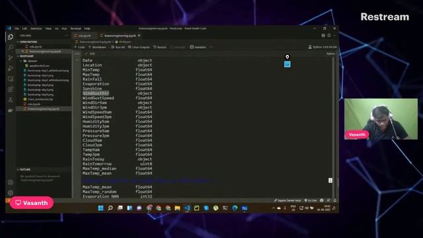
Task: Switch to the eda.ipynb editor tab
Action: [x=85, y=36]
